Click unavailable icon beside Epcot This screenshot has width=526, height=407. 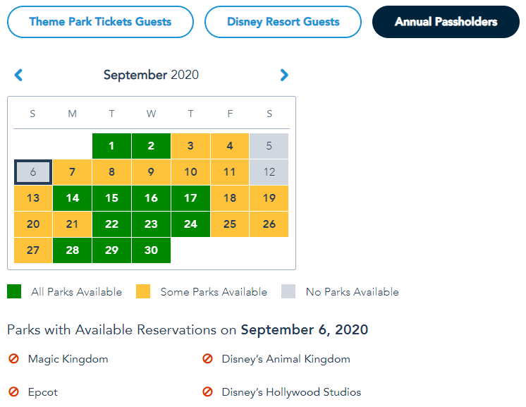13,392
